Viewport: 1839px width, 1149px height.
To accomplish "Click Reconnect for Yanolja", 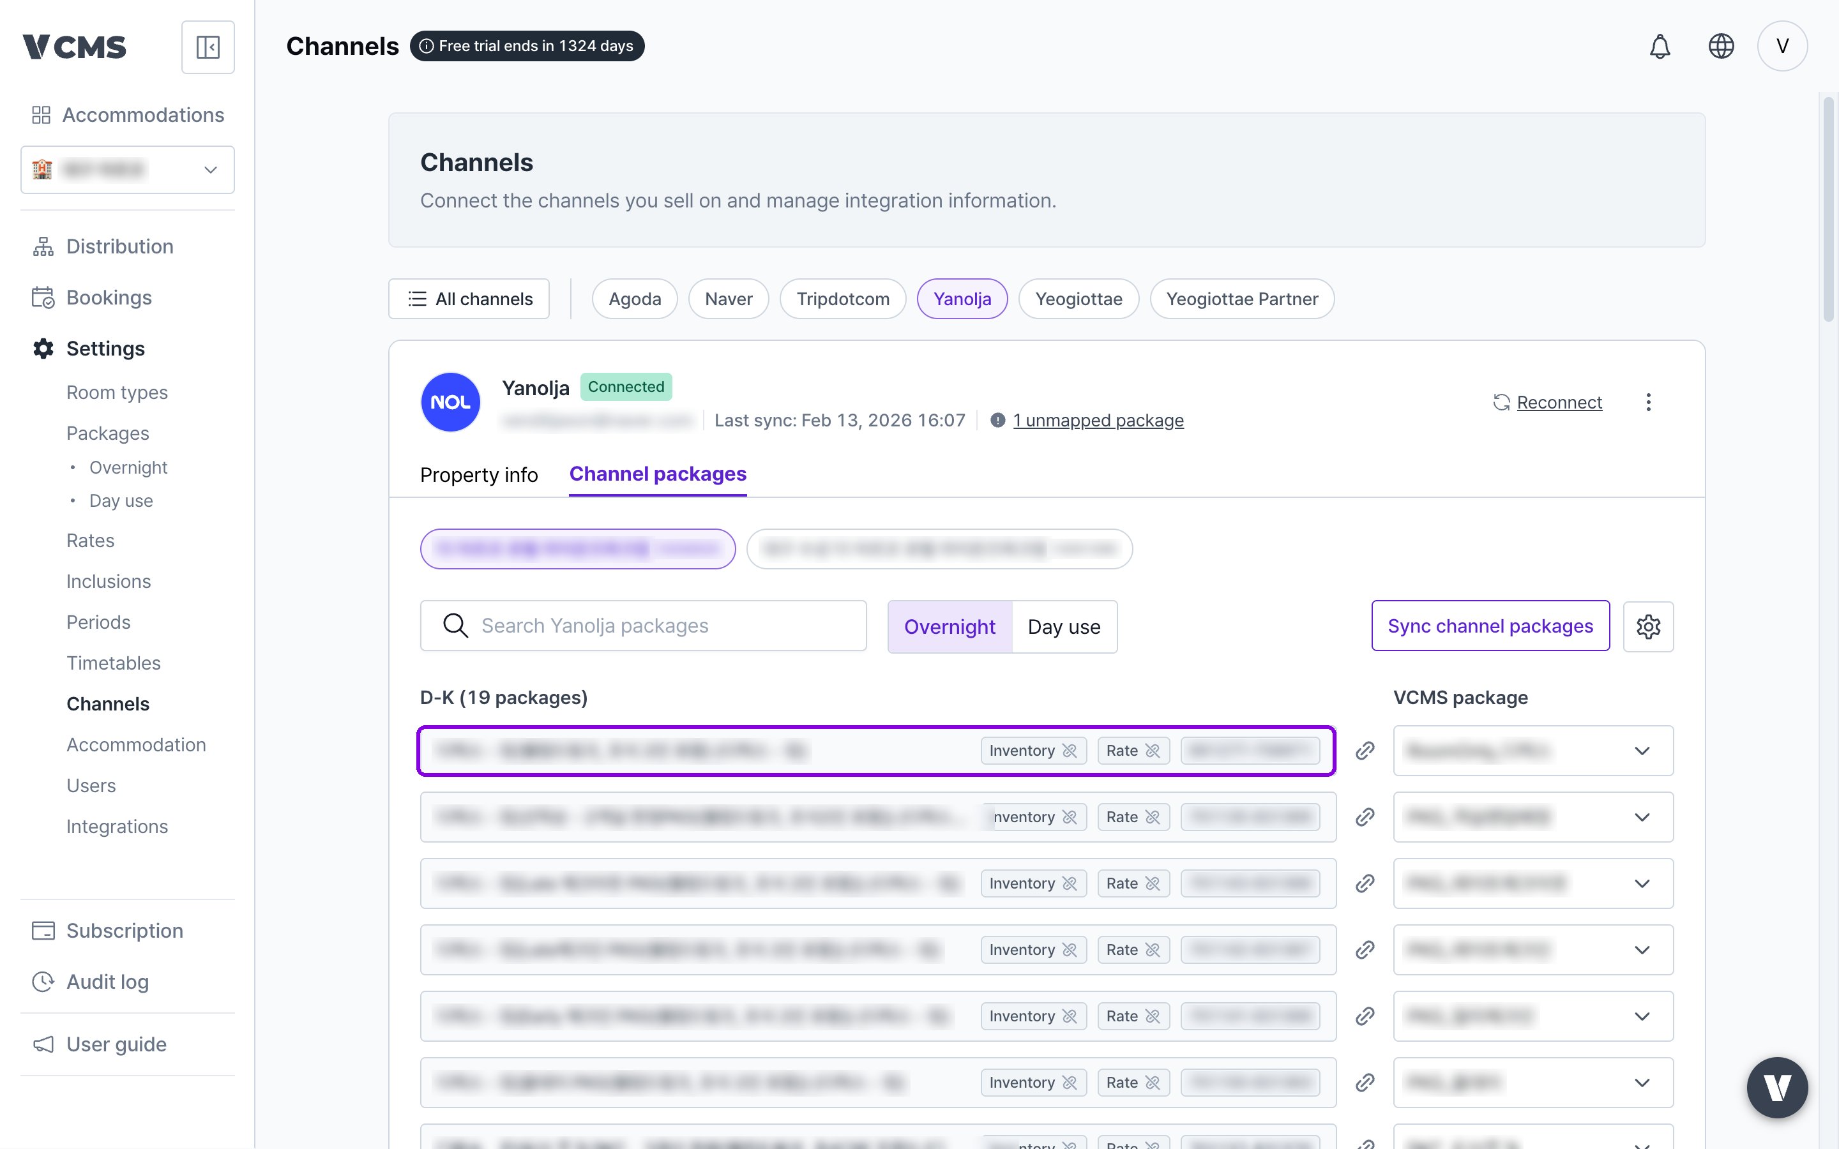I will [x=1548, y=402].
